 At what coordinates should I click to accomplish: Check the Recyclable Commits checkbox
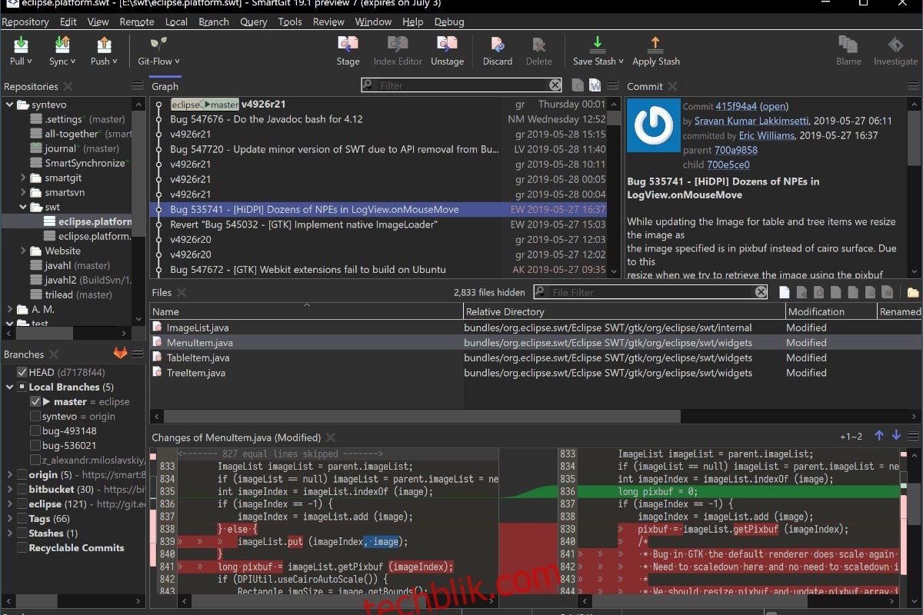point(22,548)
